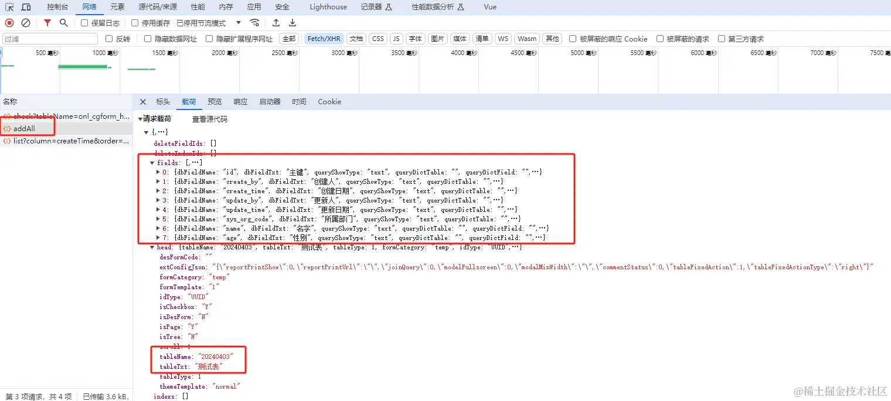Expand field 2 create_time entry
The width and height of the screenshot is (891, 401).
click(x=158, y=191)
